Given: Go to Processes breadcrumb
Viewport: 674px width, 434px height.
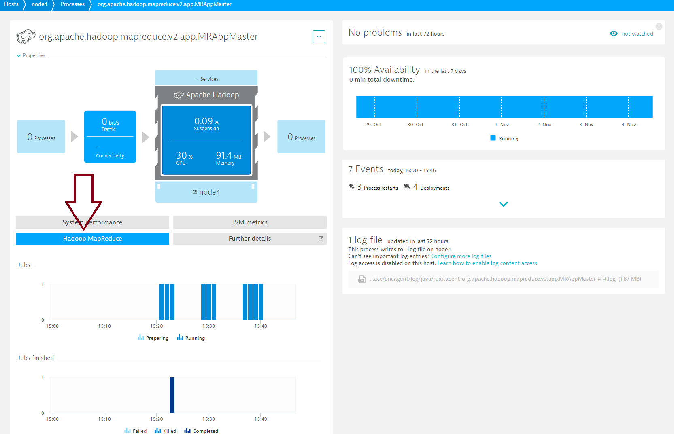Looking at the screenshot, I should (72, 4).
